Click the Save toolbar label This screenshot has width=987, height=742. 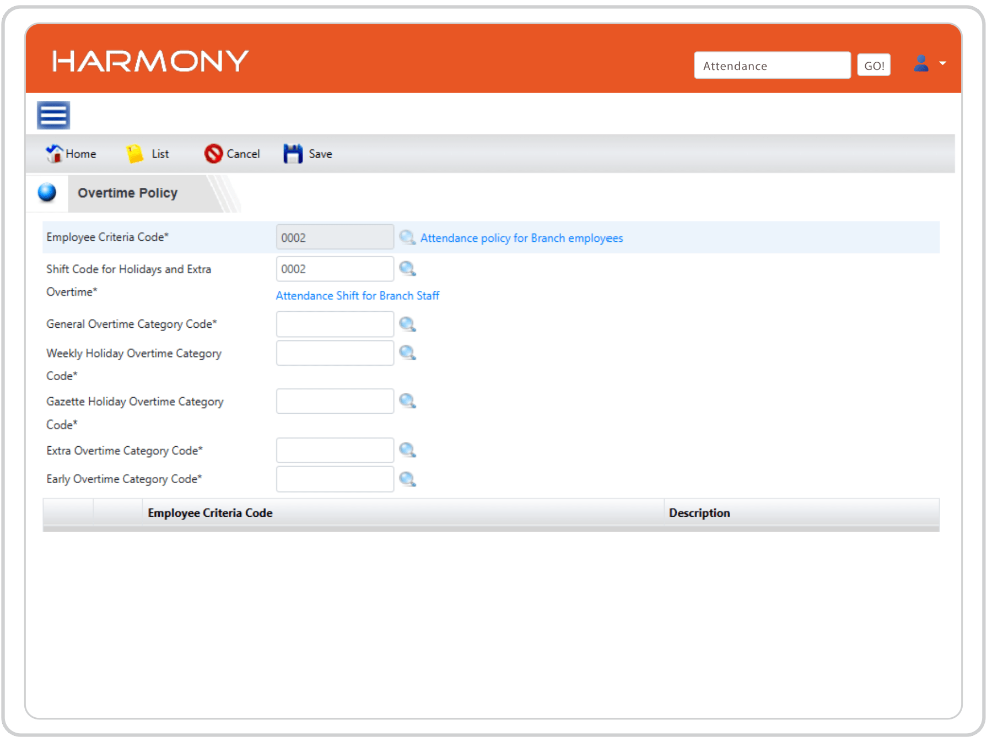pos(321,154)
